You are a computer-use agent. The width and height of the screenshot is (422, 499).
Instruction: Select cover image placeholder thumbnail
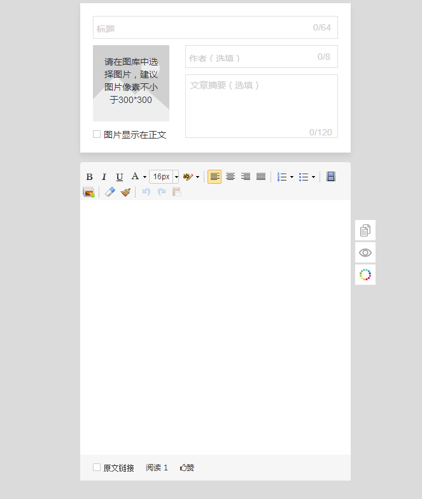click(131, 83)
